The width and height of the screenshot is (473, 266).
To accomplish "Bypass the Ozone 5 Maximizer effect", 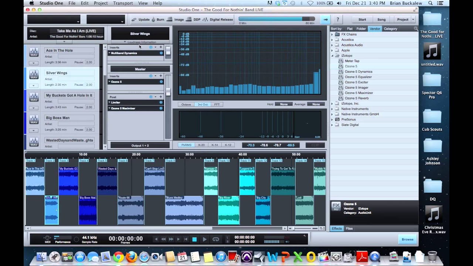I will click(x=161, y=108).
